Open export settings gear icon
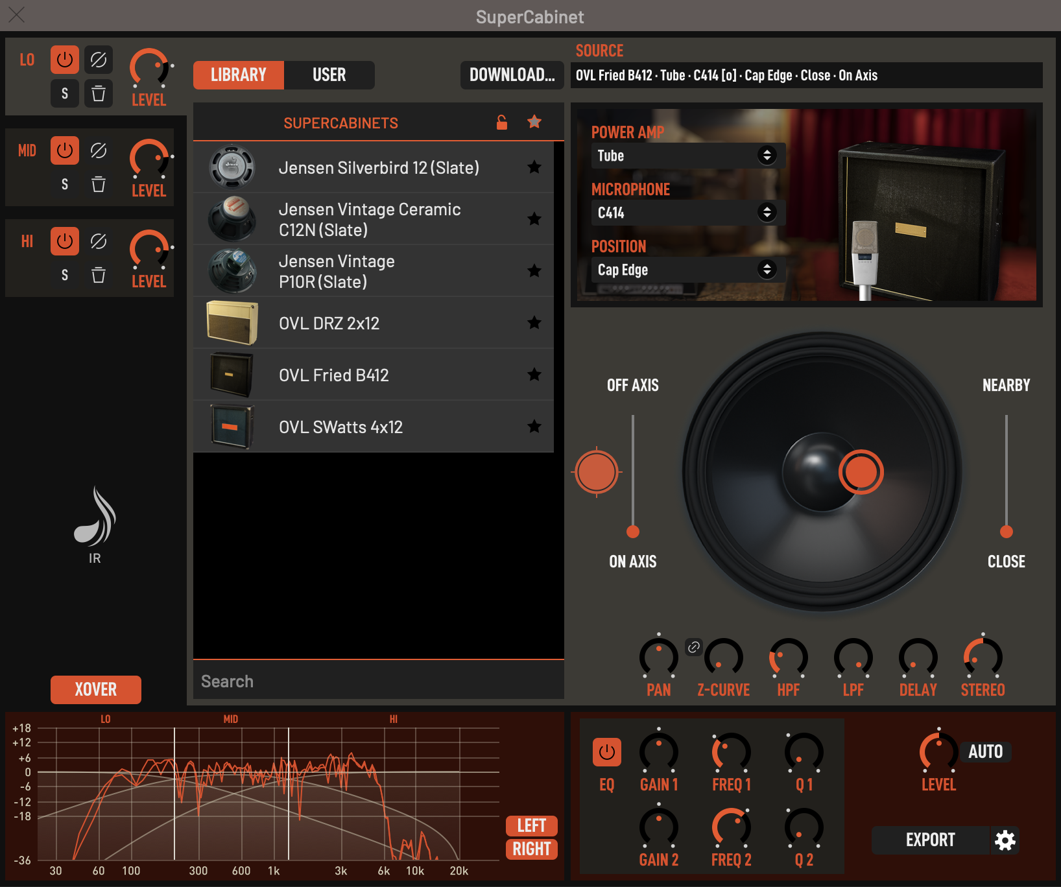The height and width of the screenshot is (887, 1061). coord(1005,840)
